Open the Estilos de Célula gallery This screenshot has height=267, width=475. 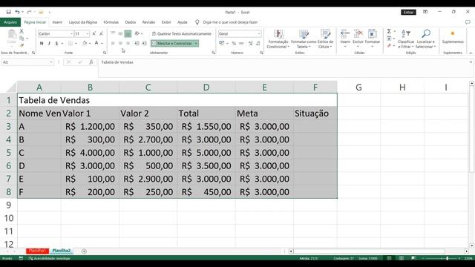pyautogui.click(x=325, y=39)
